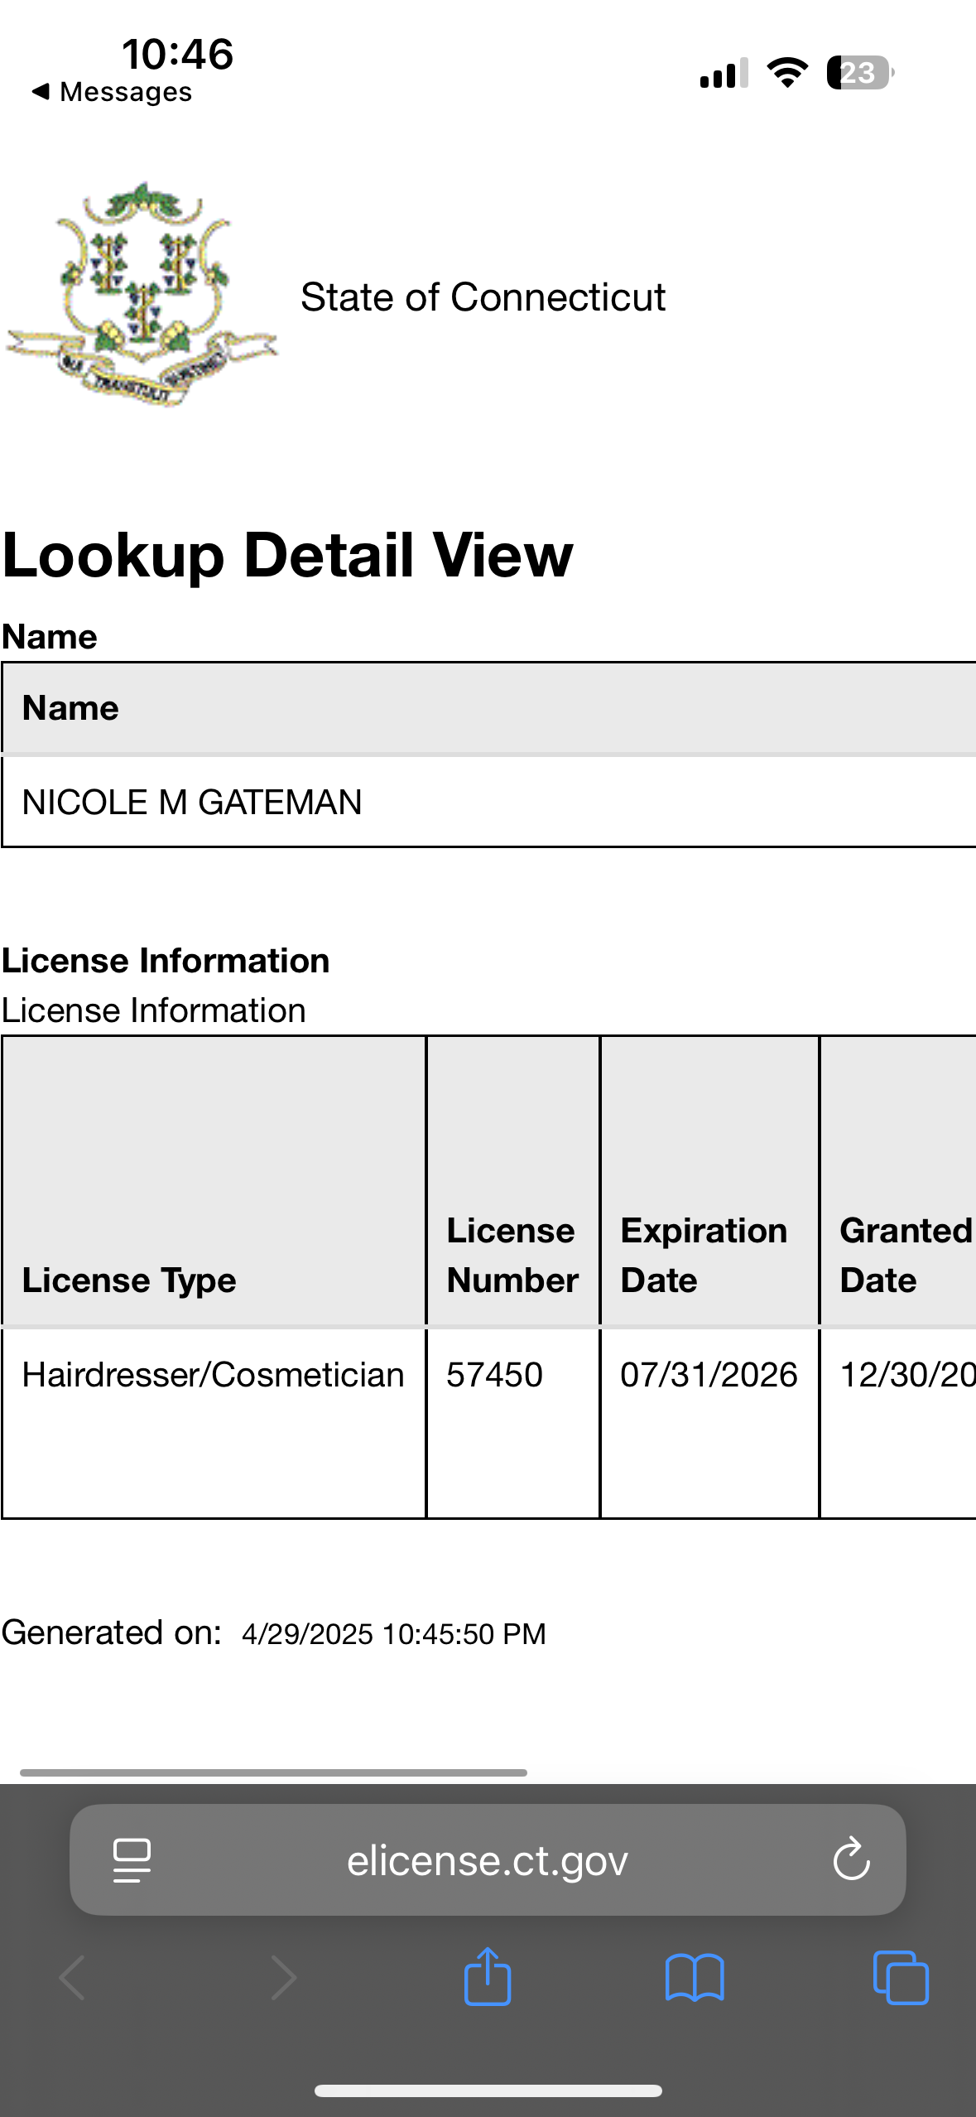Tap the Expiration Date column header
976x2117 pixels.
point(704,1255)
